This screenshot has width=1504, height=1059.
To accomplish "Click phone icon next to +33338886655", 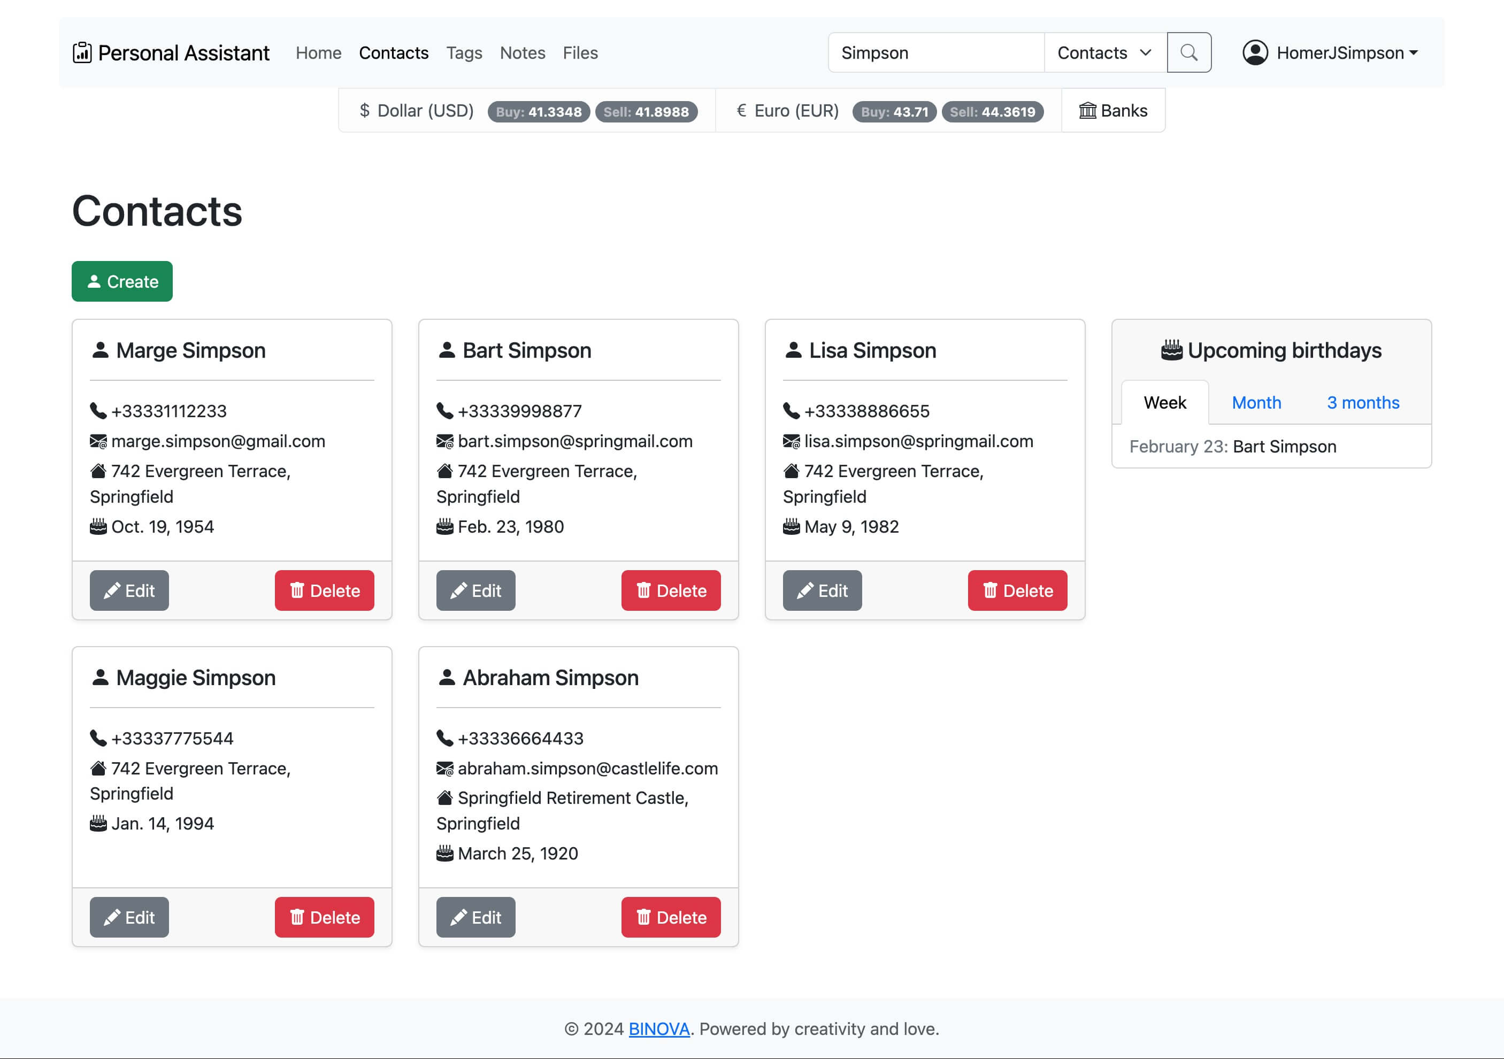I will click(x=791, y=411).
